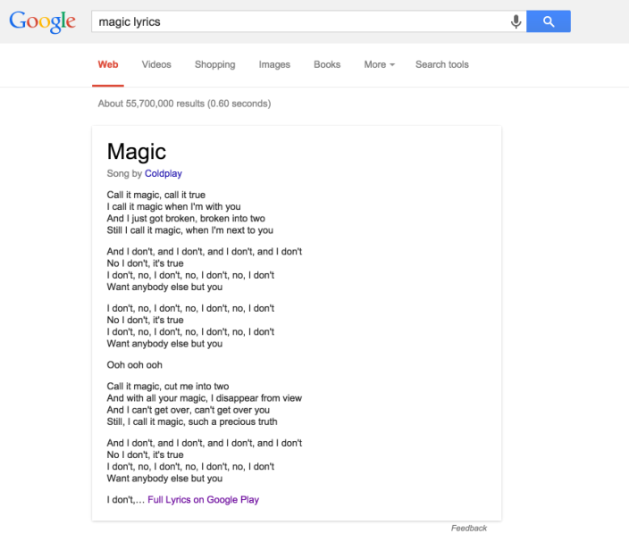
Task: Expand the More dropdown menu
Action: click(x=379, y=64)
